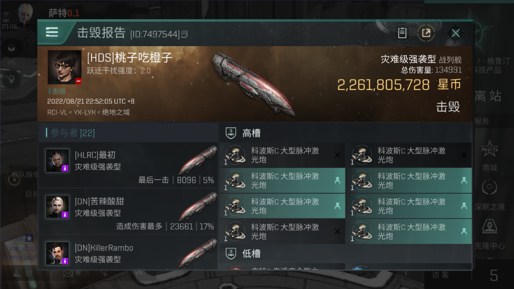
Task: Click the 离站 undock button
Action: [x=488, y=96]
